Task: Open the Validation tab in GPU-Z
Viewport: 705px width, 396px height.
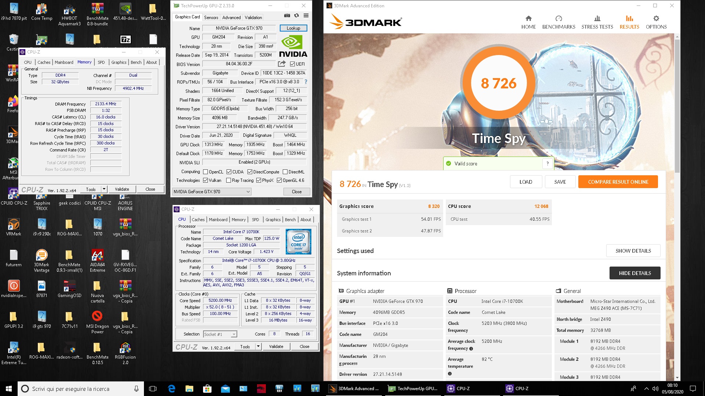Action: point(253,17)
